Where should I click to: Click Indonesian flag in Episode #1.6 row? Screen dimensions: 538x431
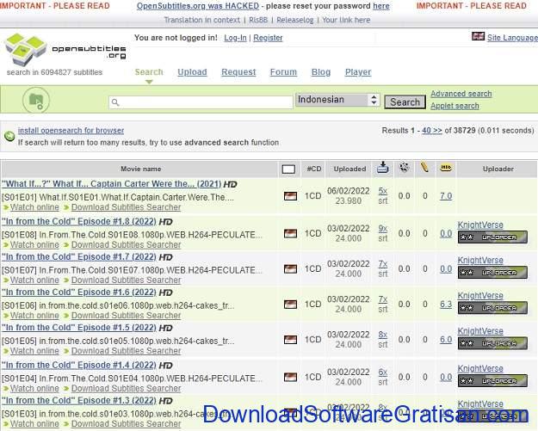[x=290, y=305]
